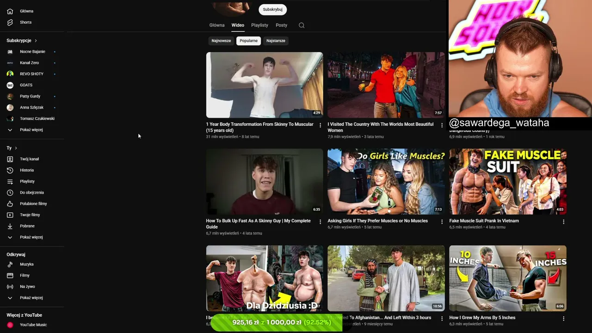Play the dark-room How To Bulk Up thumbnail
Viewport: 592px width, 333px height.
click(x=265, y=182)
